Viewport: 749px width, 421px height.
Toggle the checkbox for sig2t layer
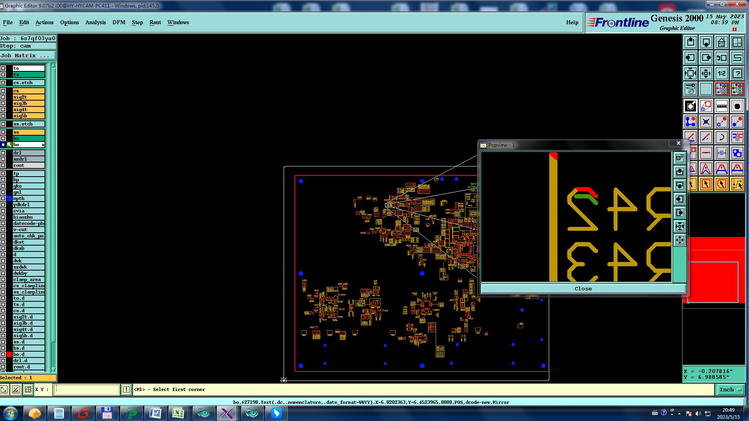(x=3, y=97)
